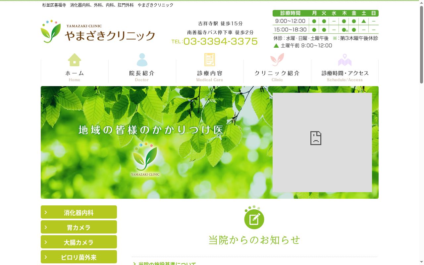
Task: Click the leaf logo inside the hero banner
Action: (145, 159)
